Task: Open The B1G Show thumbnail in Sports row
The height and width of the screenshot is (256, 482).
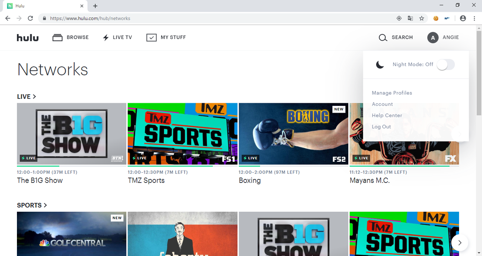Action: tap(293, 234)
